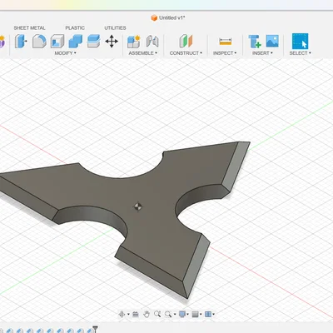Click the orange document cube icon
Viewport: 333px width, 333px height.
click(x=154, y=18)
